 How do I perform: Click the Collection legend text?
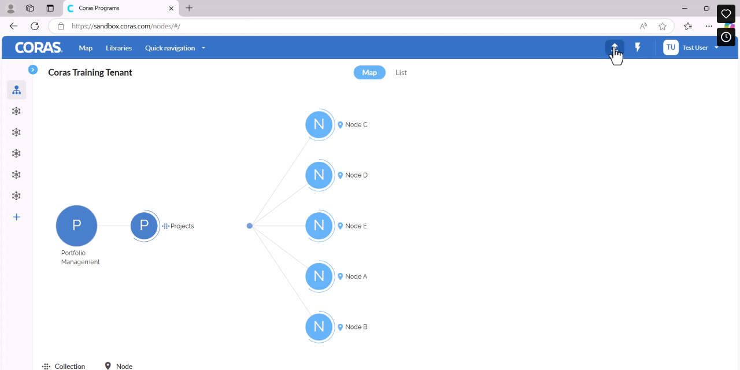(70, 366)
